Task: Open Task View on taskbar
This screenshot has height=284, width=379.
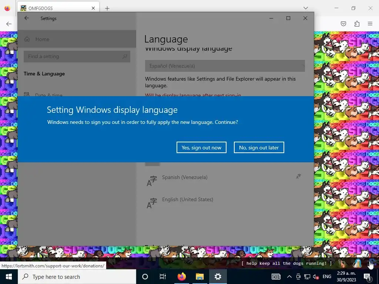Action: point(163,277)
